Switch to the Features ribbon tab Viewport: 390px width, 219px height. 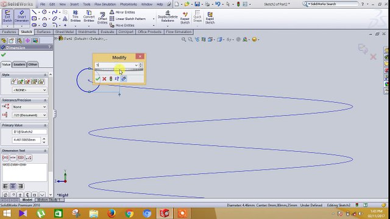[9, 32]
